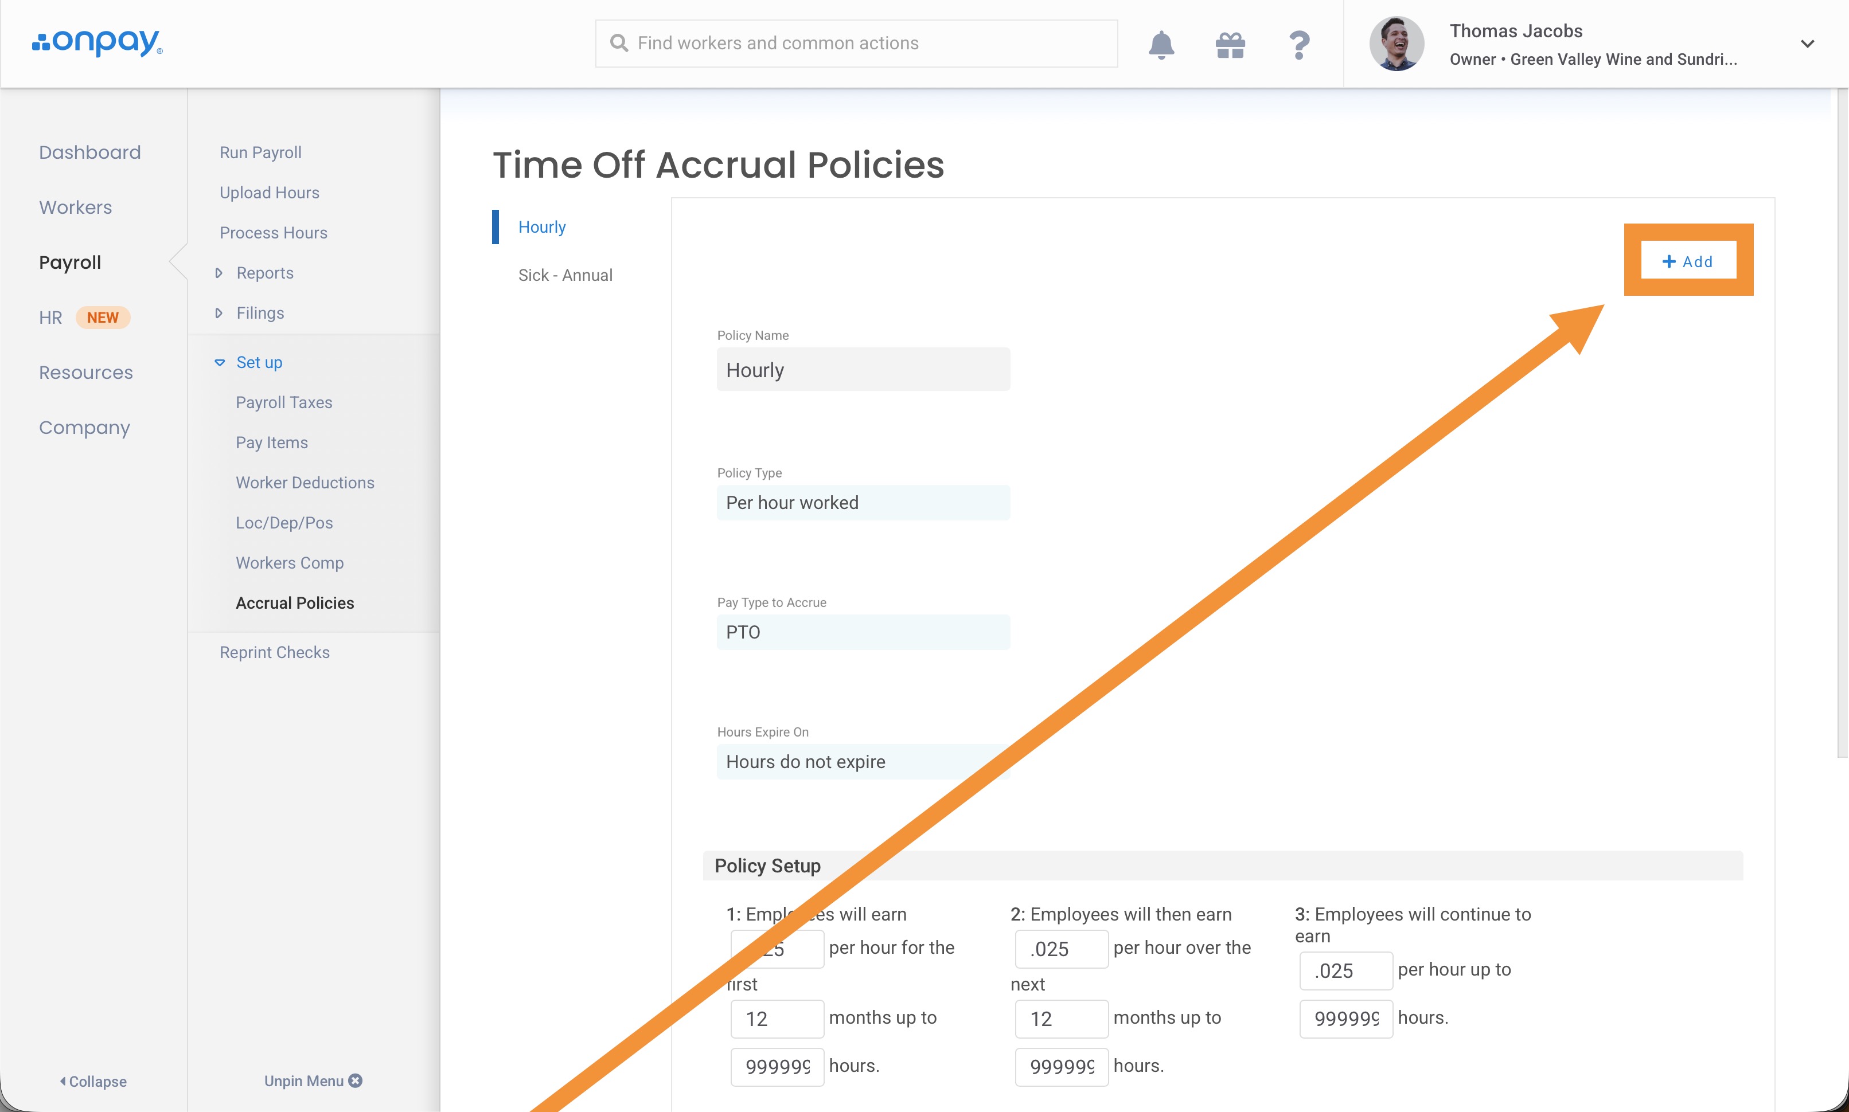Image resolution: width=1849 pixels, height=1112 pixels.
Task: Click the gift rewards icon
Action: [1230, 44]
